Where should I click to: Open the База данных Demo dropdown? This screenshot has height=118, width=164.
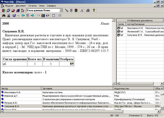pyautogui.click(x=61, y=10)
